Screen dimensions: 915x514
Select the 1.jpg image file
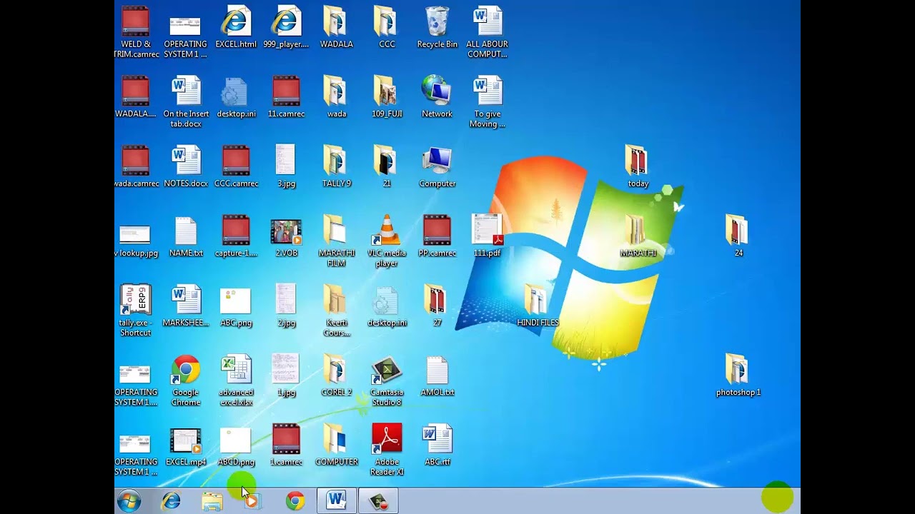tap(286, 376)
